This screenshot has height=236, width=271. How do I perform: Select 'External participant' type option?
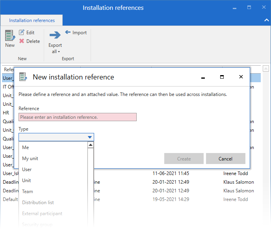click(42, 214)
